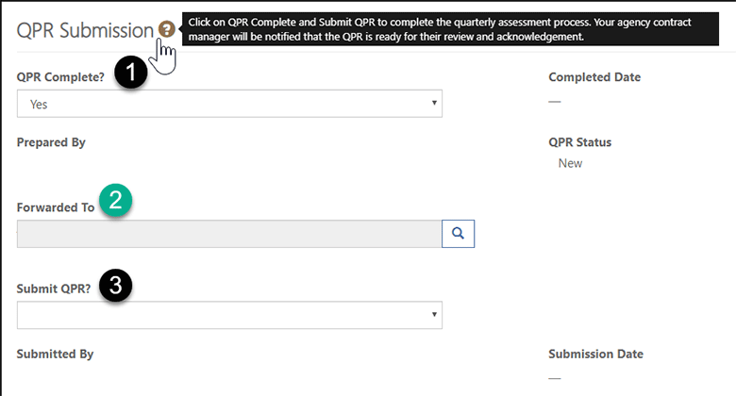This screenshot has height=396, width=736.
Task: Click the green step 2 marker
Action: tap(115, 200)
